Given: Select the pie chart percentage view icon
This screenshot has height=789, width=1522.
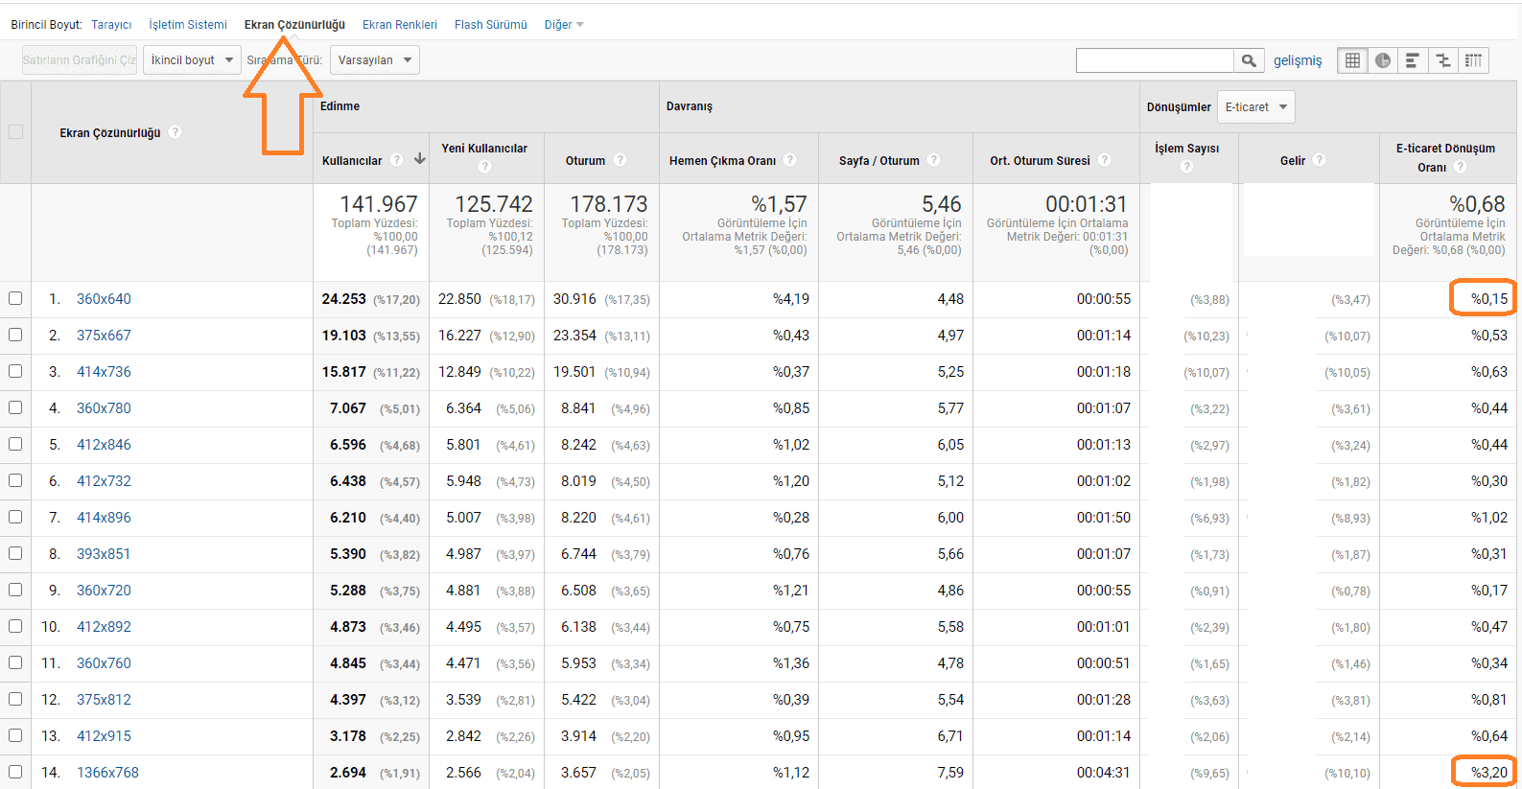Looking at the screenshot, I should (1382, 60).
